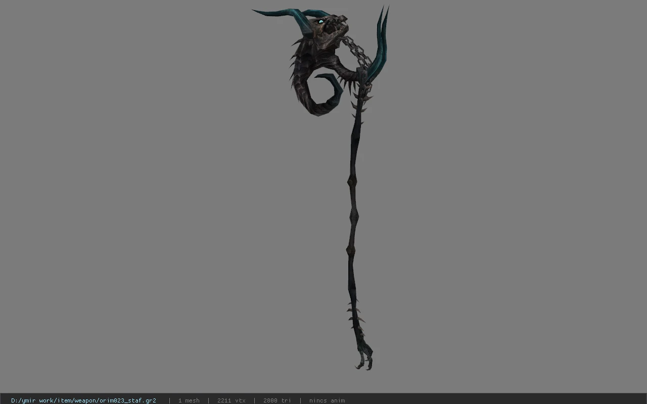This screenshot has height=404, width=647.
Task: Click the "2211 vtx" vertex count
Action: point(232,400)
